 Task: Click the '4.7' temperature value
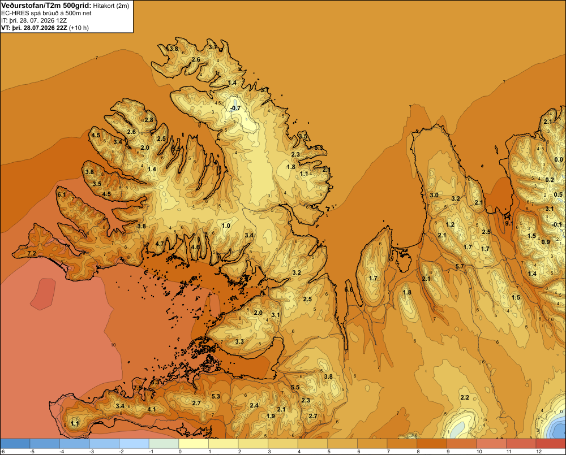160,244
